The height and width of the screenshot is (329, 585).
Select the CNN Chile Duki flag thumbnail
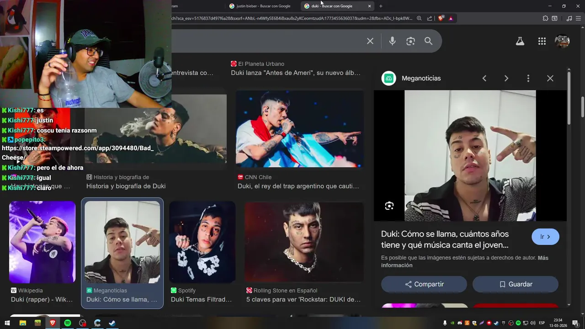(299, 129)
